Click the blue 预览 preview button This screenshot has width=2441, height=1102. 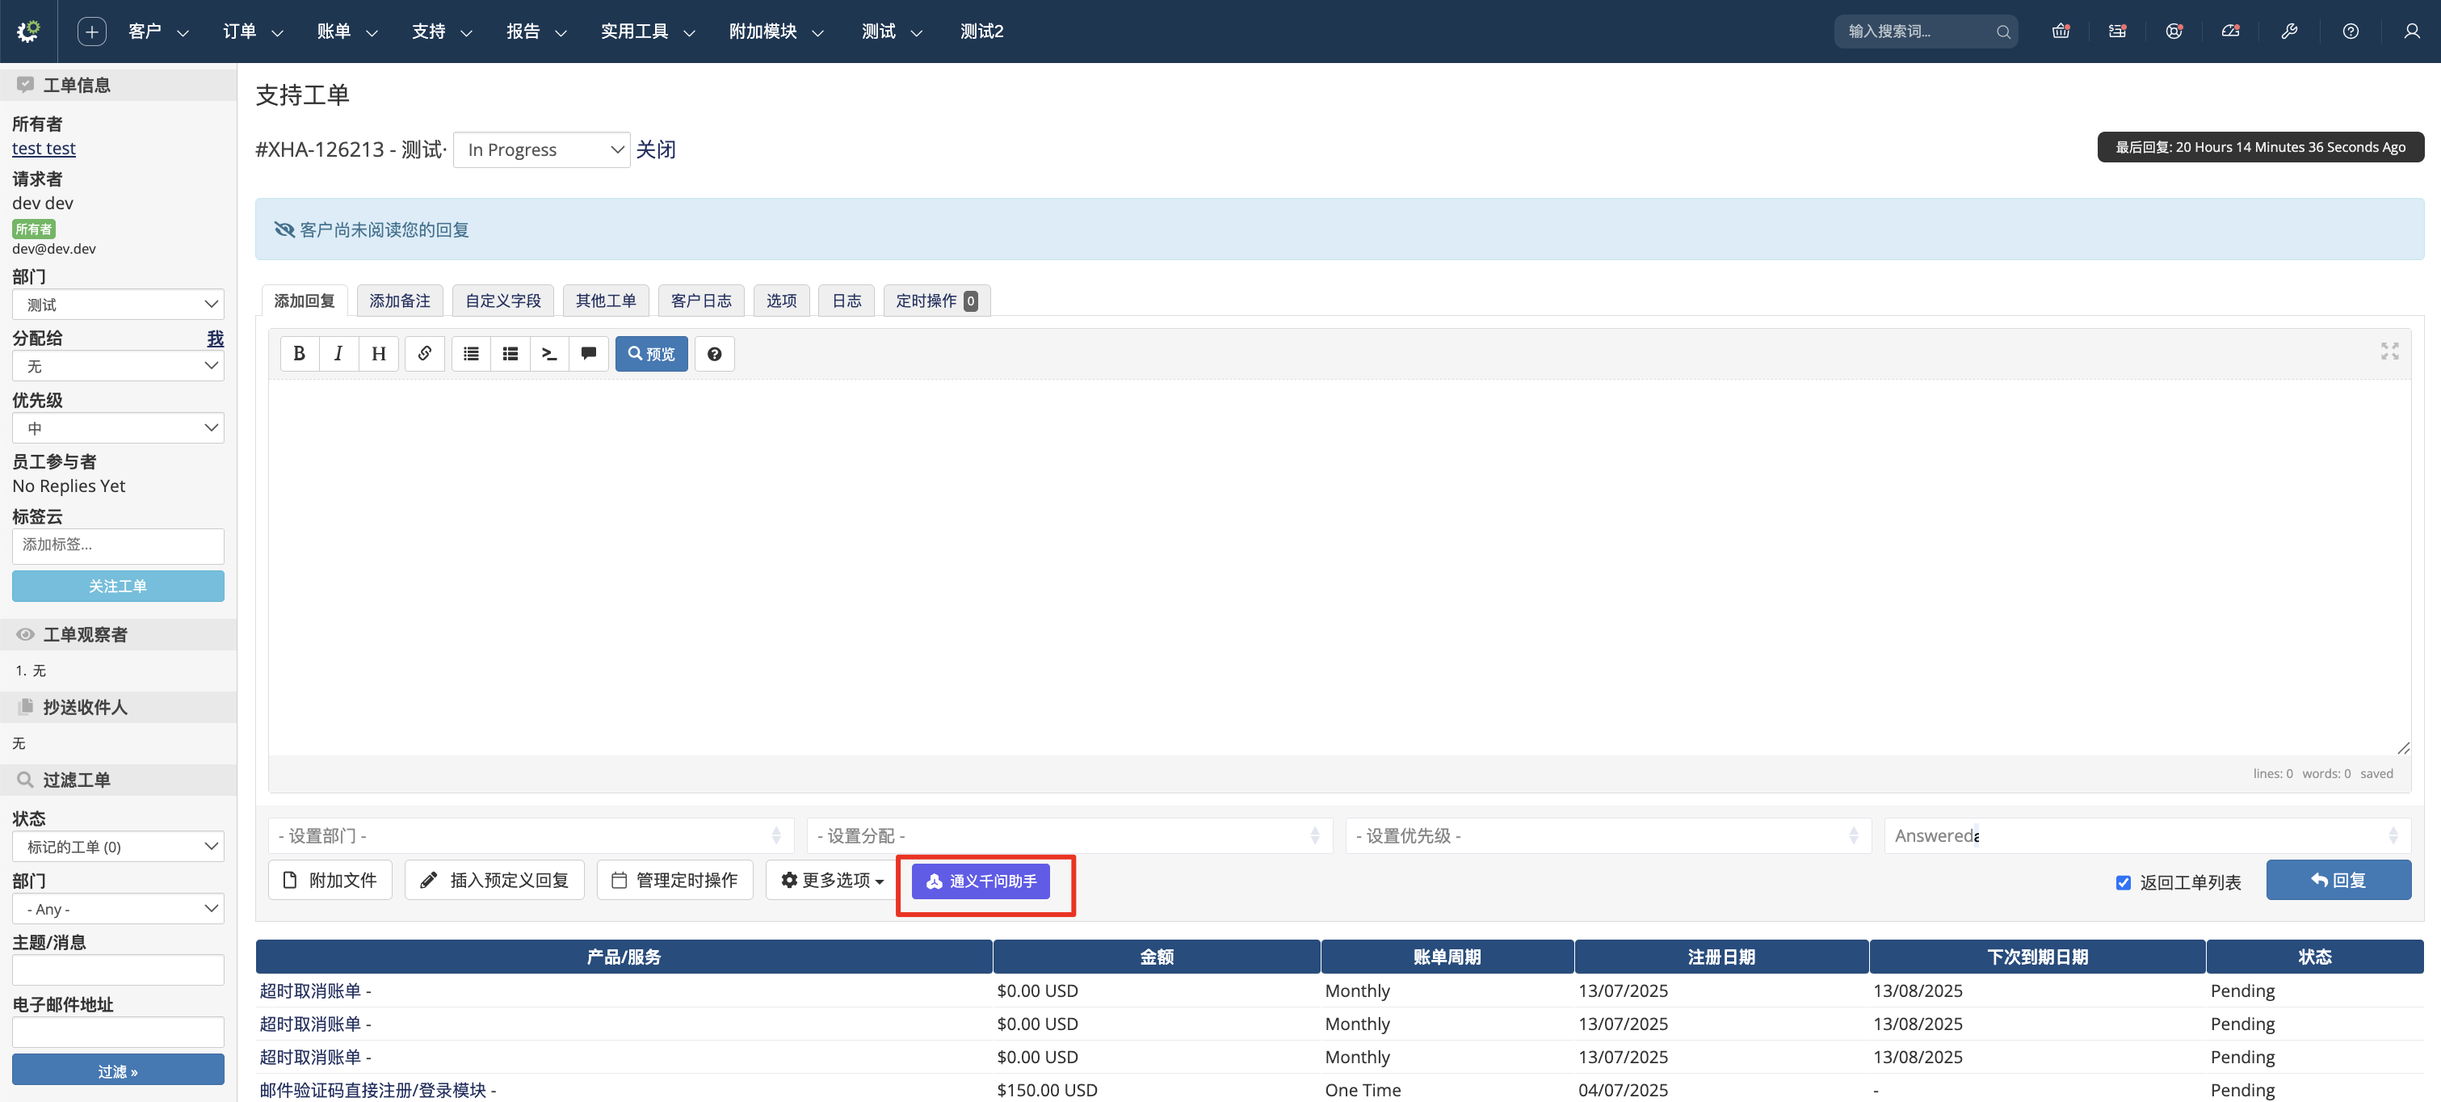coord(651,353)
